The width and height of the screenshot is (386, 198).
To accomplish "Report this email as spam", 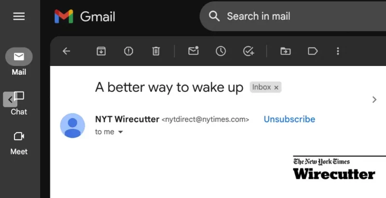I will click(x=128, y=51).
